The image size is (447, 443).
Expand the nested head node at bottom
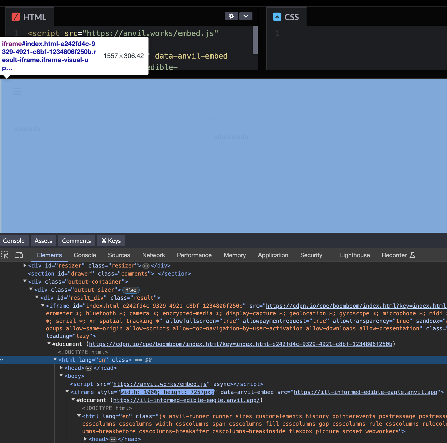[85, 439]
